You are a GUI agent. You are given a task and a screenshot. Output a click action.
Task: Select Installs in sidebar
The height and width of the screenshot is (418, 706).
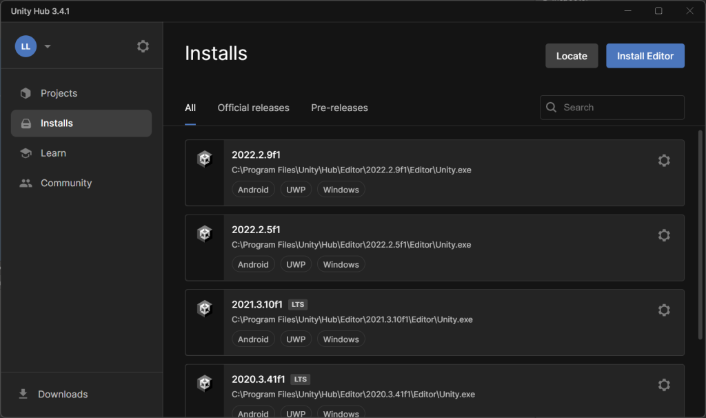[81, 123]
